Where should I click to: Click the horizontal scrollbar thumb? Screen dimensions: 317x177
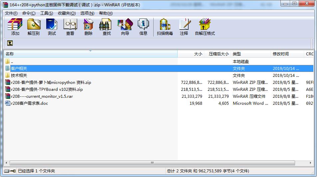(x=152, y=163)
